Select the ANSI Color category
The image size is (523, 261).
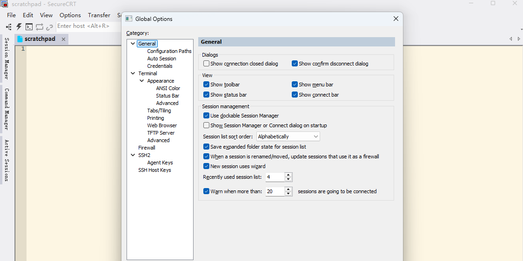[168, 88]
